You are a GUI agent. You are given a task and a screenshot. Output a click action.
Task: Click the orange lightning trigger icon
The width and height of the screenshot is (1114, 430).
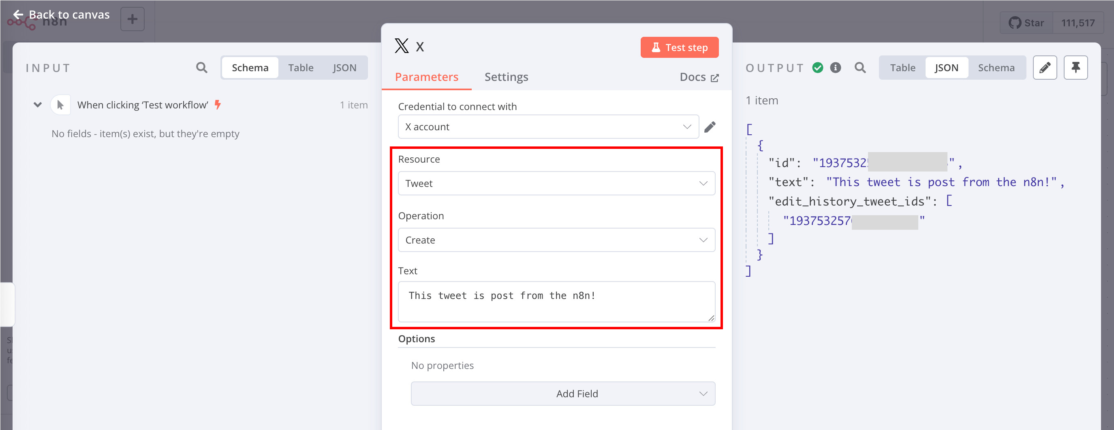(218, 104)
